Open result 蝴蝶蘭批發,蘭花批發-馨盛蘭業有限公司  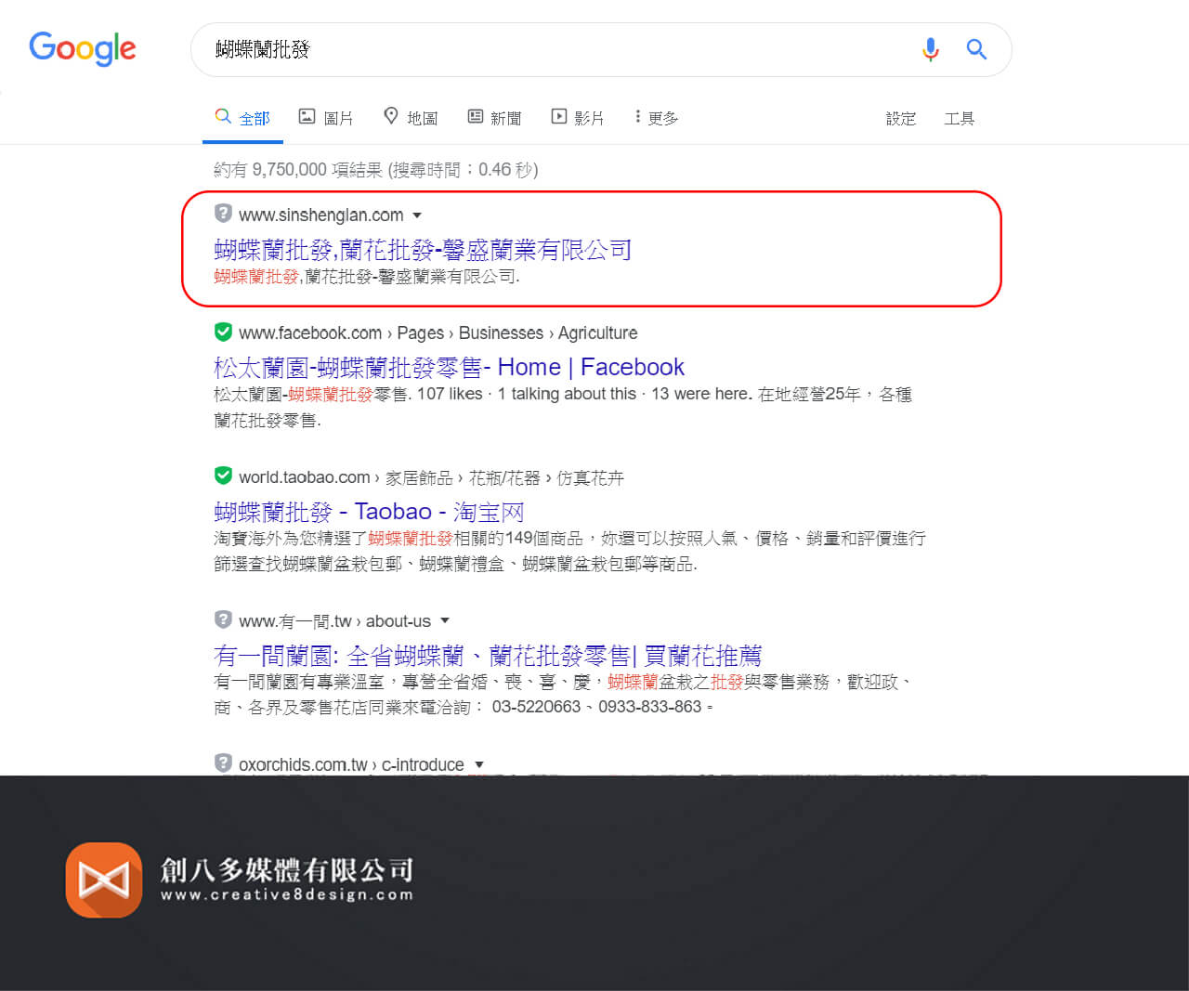pos(423,250)
